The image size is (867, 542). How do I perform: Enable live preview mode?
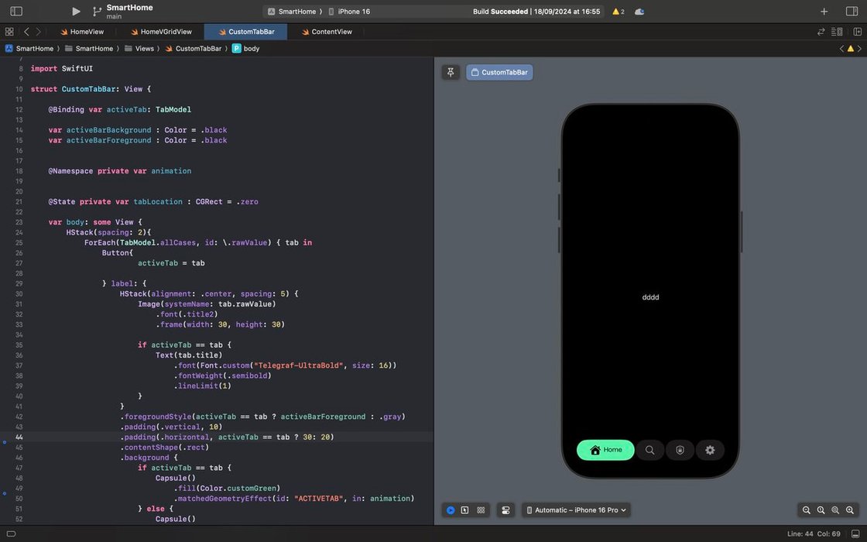coord(451,510)
